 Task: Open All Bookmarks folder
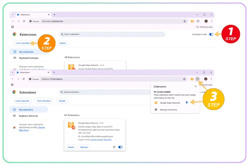tap(205, 27)
